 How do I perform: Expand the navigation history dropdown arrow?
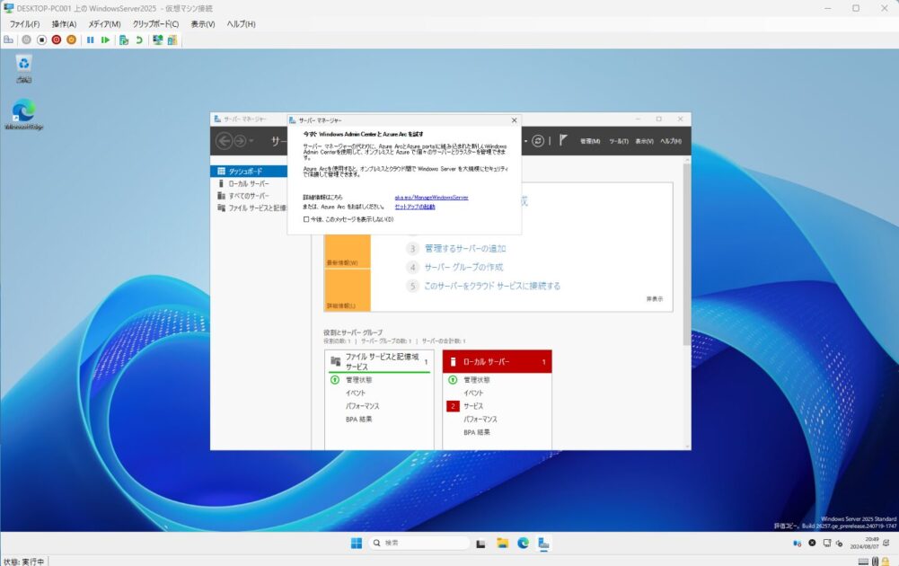(251, 141)
